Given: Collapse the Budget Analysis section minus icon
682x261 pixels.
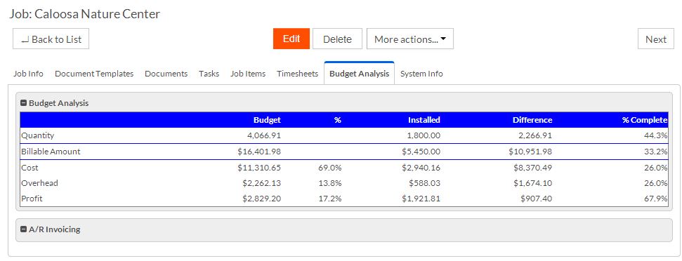Looking at the screenshot, I should coord(23,103).
